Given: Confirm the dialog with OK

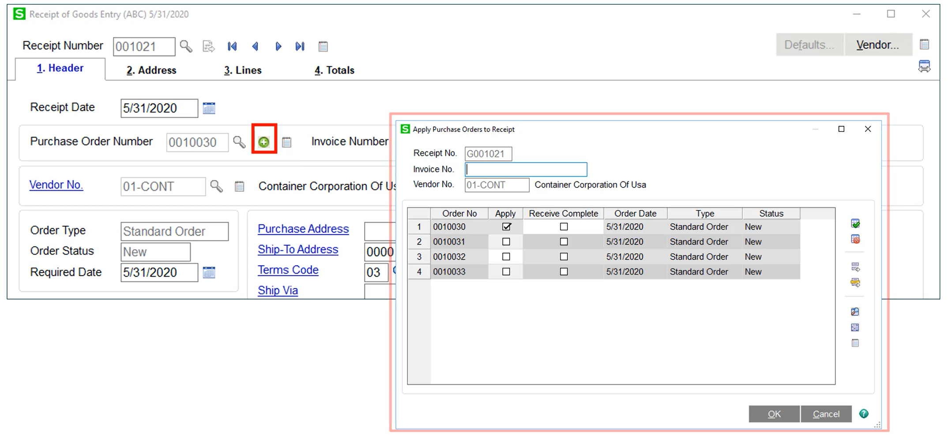Looking at the screenshot, I should coord(774,414).
